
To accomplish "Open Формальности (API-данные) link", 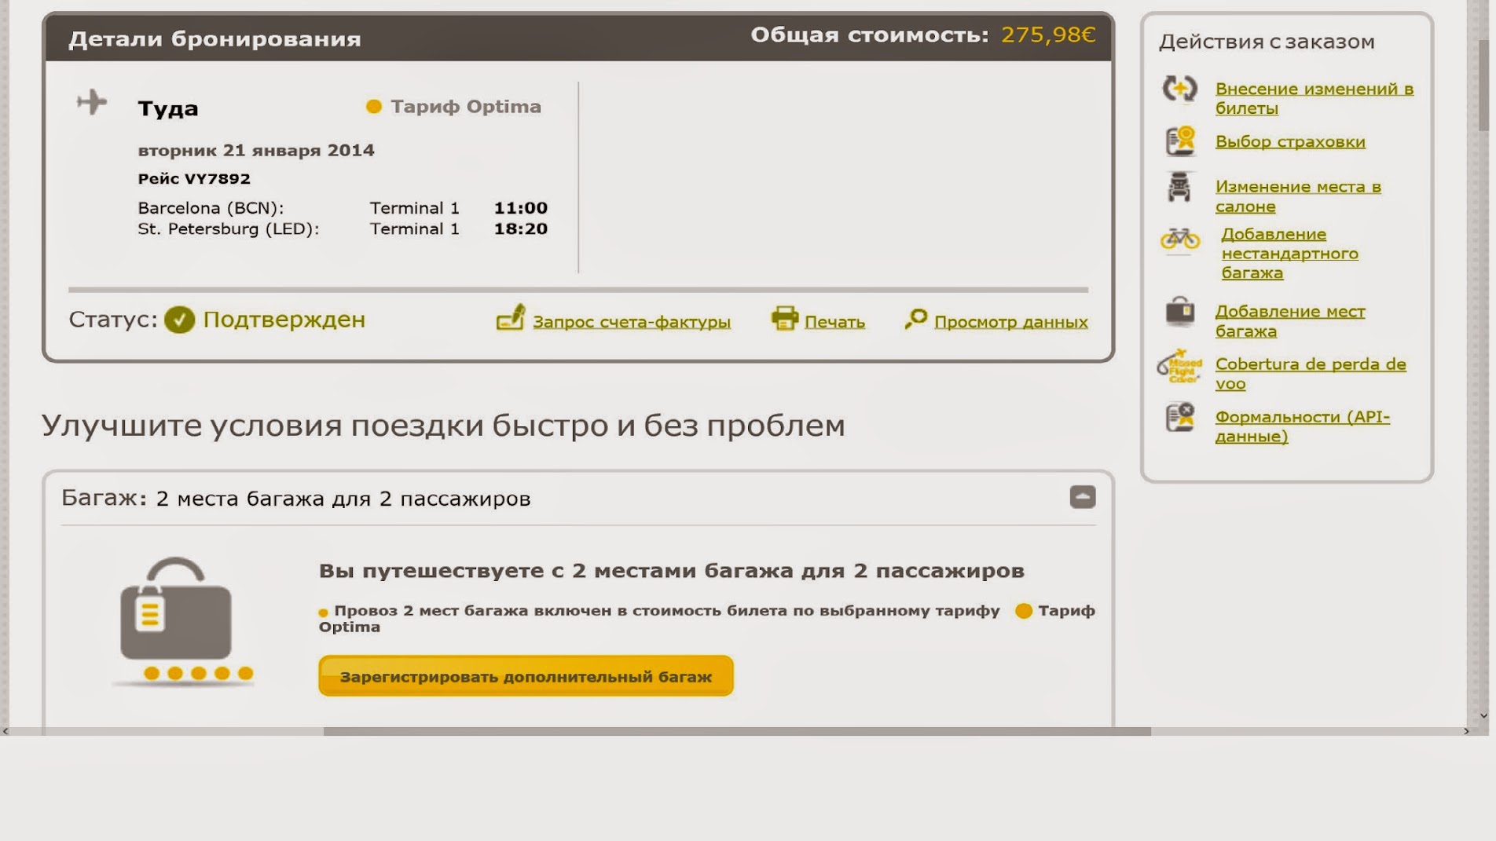I will (x=1302, y=426).
